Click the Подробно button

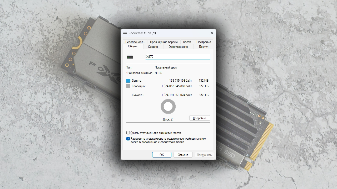[200, 118]
